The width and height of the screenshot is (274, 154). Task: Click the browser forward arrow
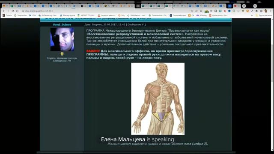[x=8, y=11]
